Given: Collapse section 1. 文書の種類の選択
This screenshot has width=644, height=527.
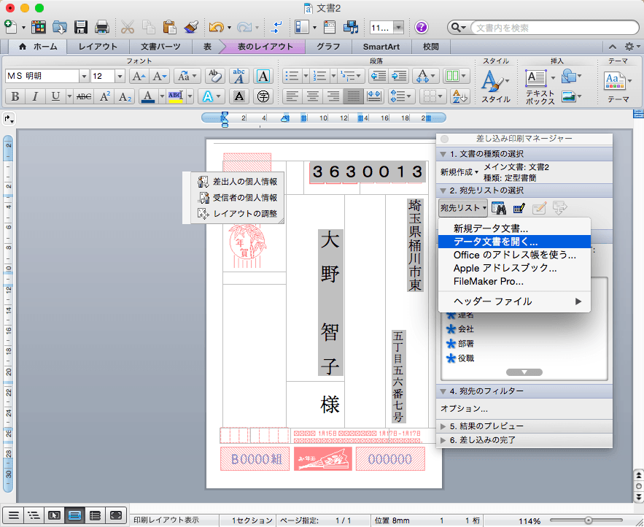Looking at the screenshot, I should point(443,154).
